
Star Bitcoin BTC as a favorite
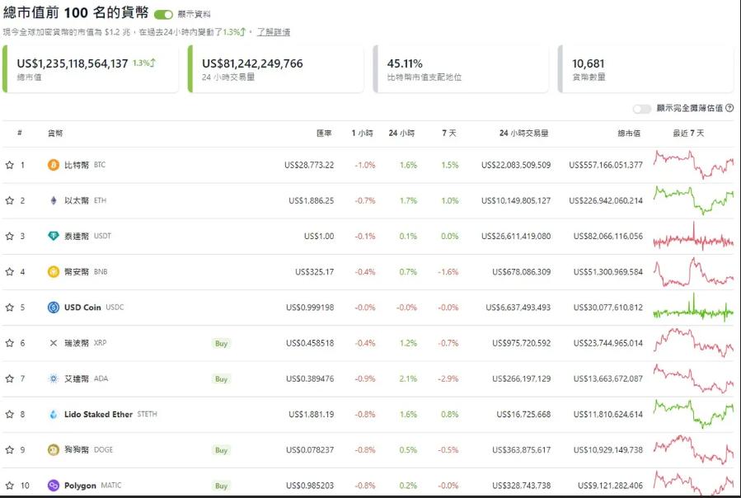(x=9, y=165)
